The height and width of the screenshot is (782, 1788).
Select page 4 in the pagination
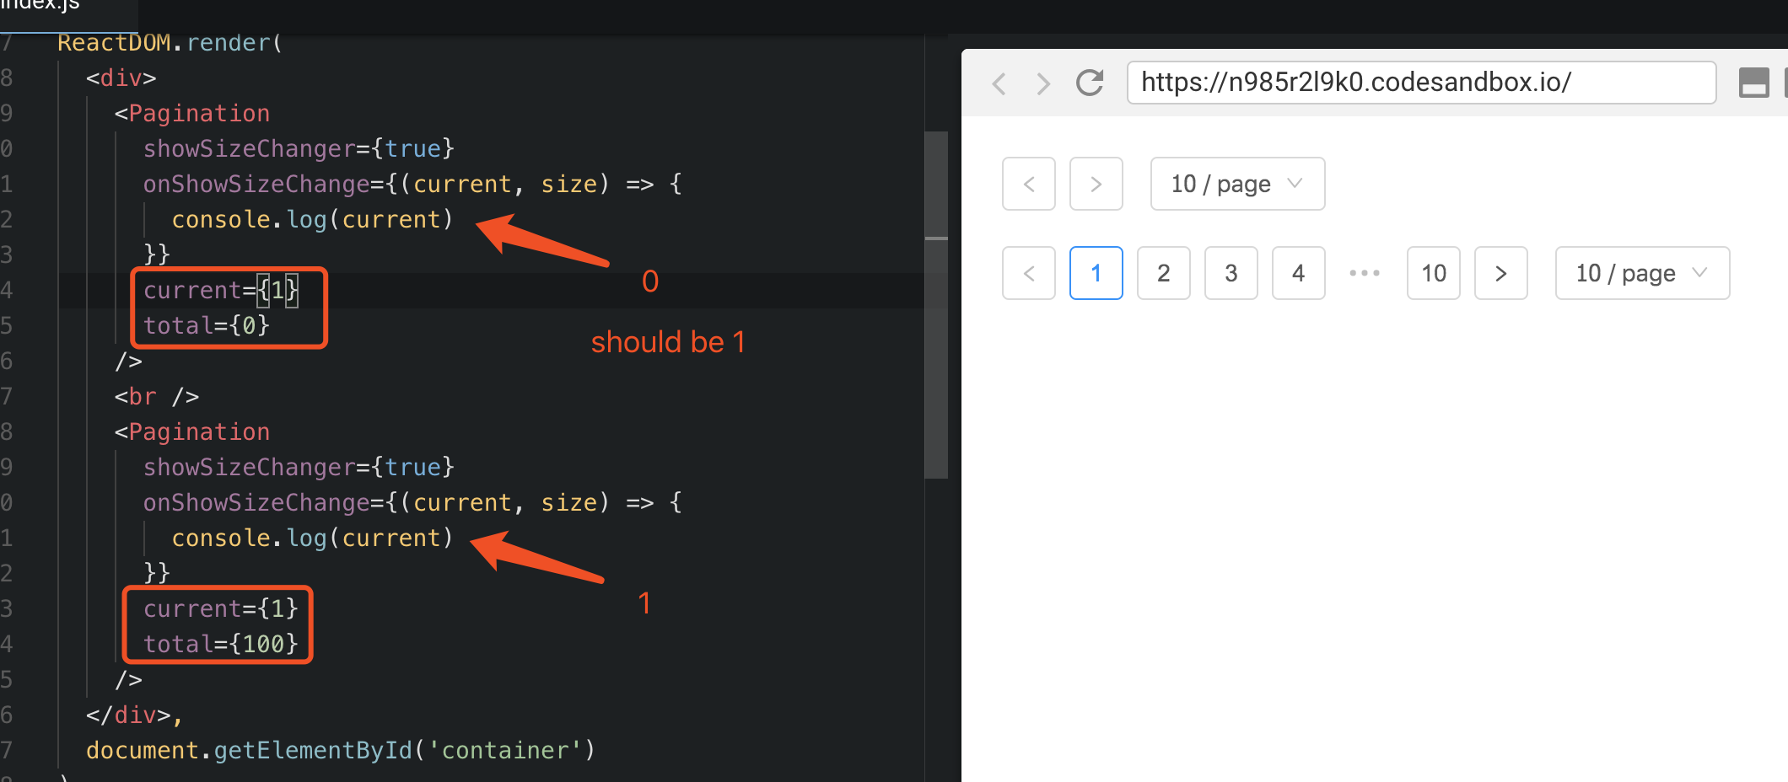(1298, 273)
